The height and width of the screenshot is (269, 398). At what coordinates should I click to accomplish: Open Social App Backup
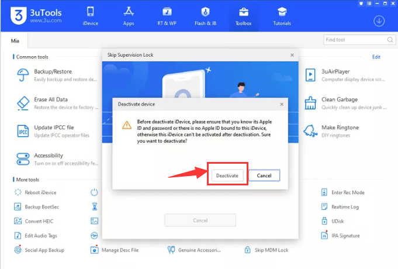(x=39, y=250)
